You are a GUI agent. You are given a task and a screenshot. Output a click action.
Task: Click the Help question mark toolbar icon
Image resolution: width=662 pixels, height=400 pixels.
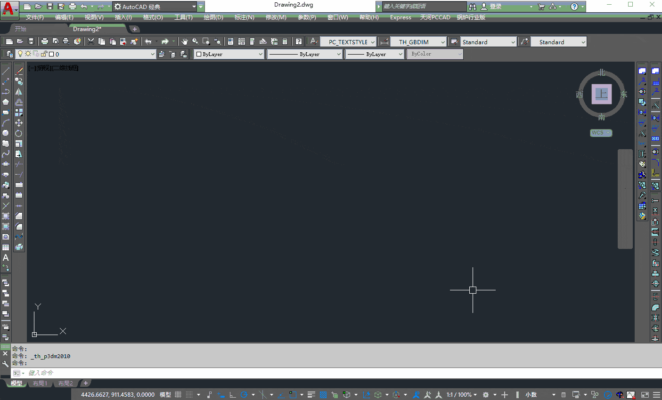pyautogui.click(x=299, y=41)
